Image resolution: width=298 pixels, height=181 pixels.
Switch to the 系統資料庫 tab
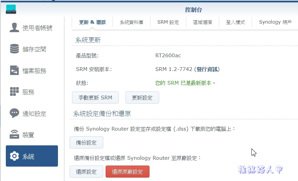[132, 22]
